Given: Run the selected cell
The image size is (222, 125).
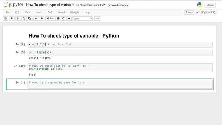Looking at the screenshot, I should click(50, 18).
